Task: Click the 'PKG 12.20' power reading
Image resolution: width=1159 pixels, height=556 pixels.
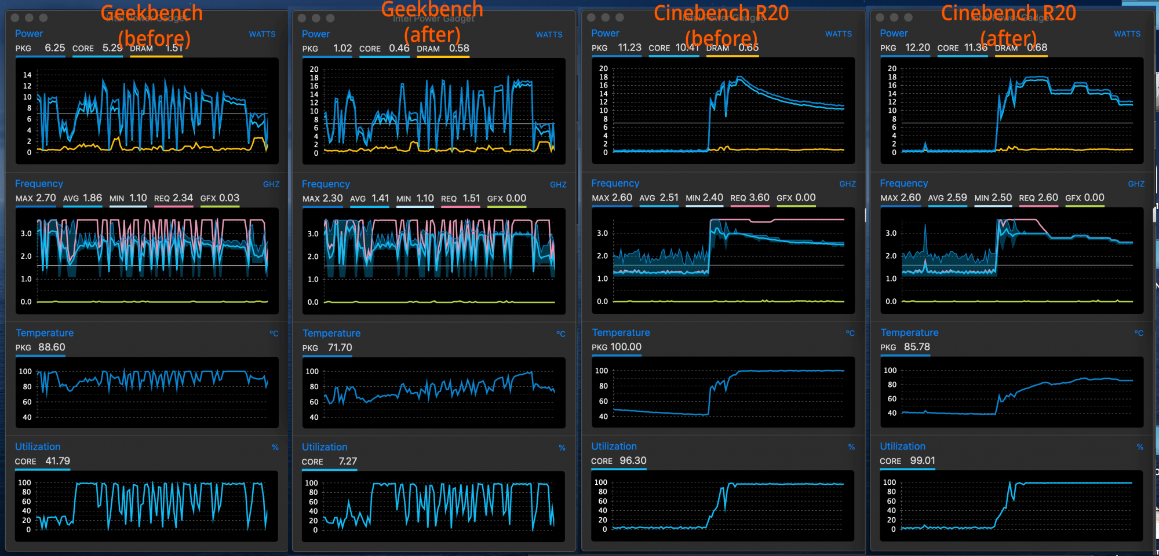Action: click(905, 48)
